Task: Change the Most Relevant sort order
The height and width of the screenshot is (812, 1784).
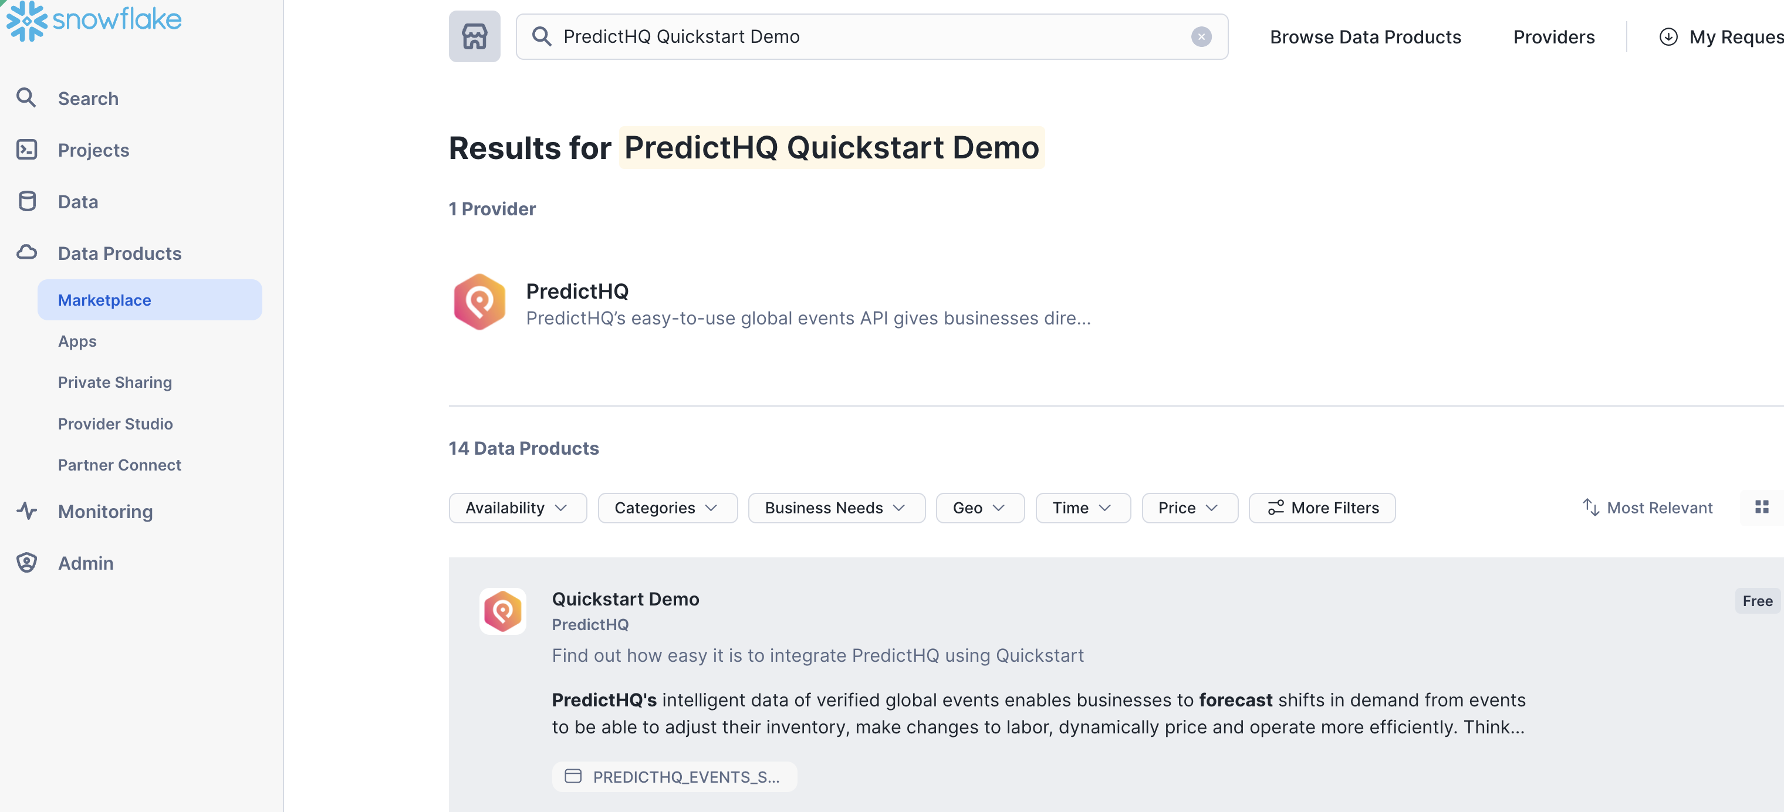Action: (x=1647, y=508)
